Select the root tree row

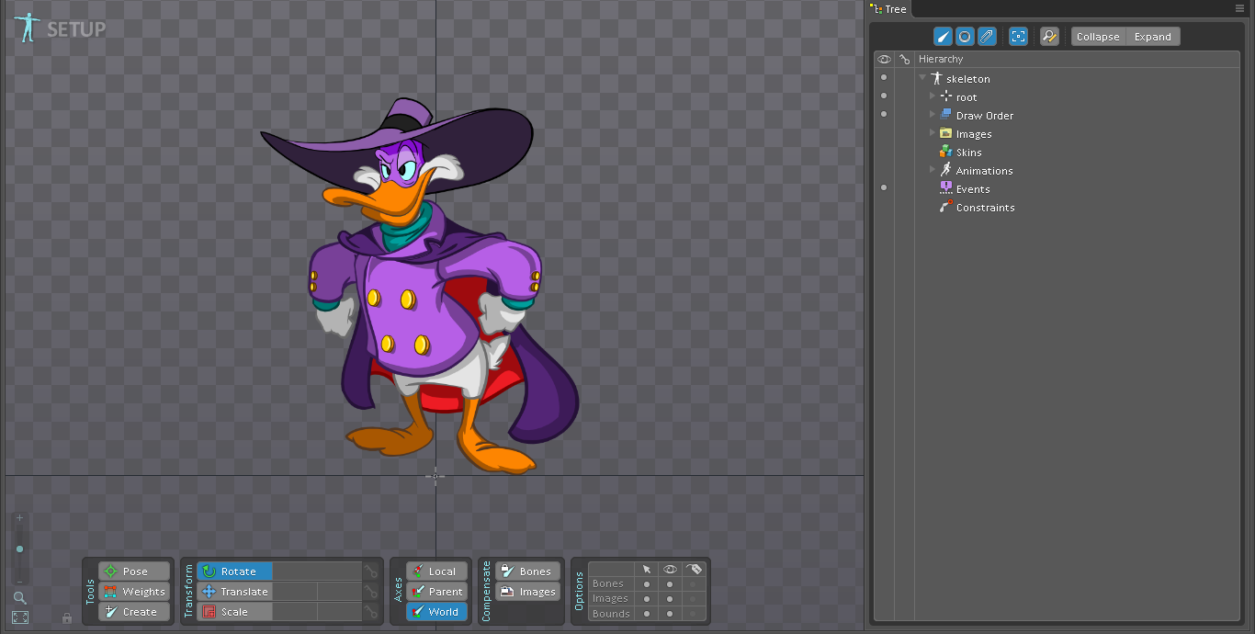tap(1079, 96)
